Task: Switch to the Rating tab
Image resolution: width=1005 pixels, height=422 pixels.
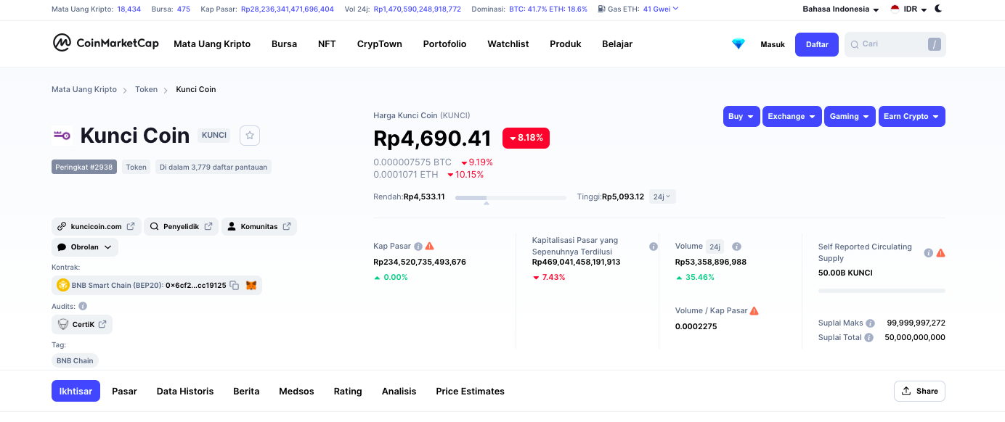Action: pyautogui.click(x=348, y=391)
